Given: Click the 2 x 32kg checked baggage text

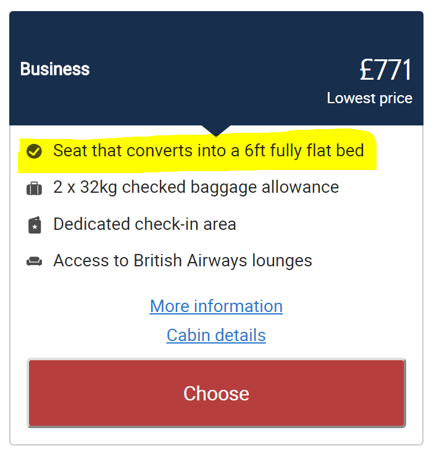Looking at the screenshot, I should (196, 187).
